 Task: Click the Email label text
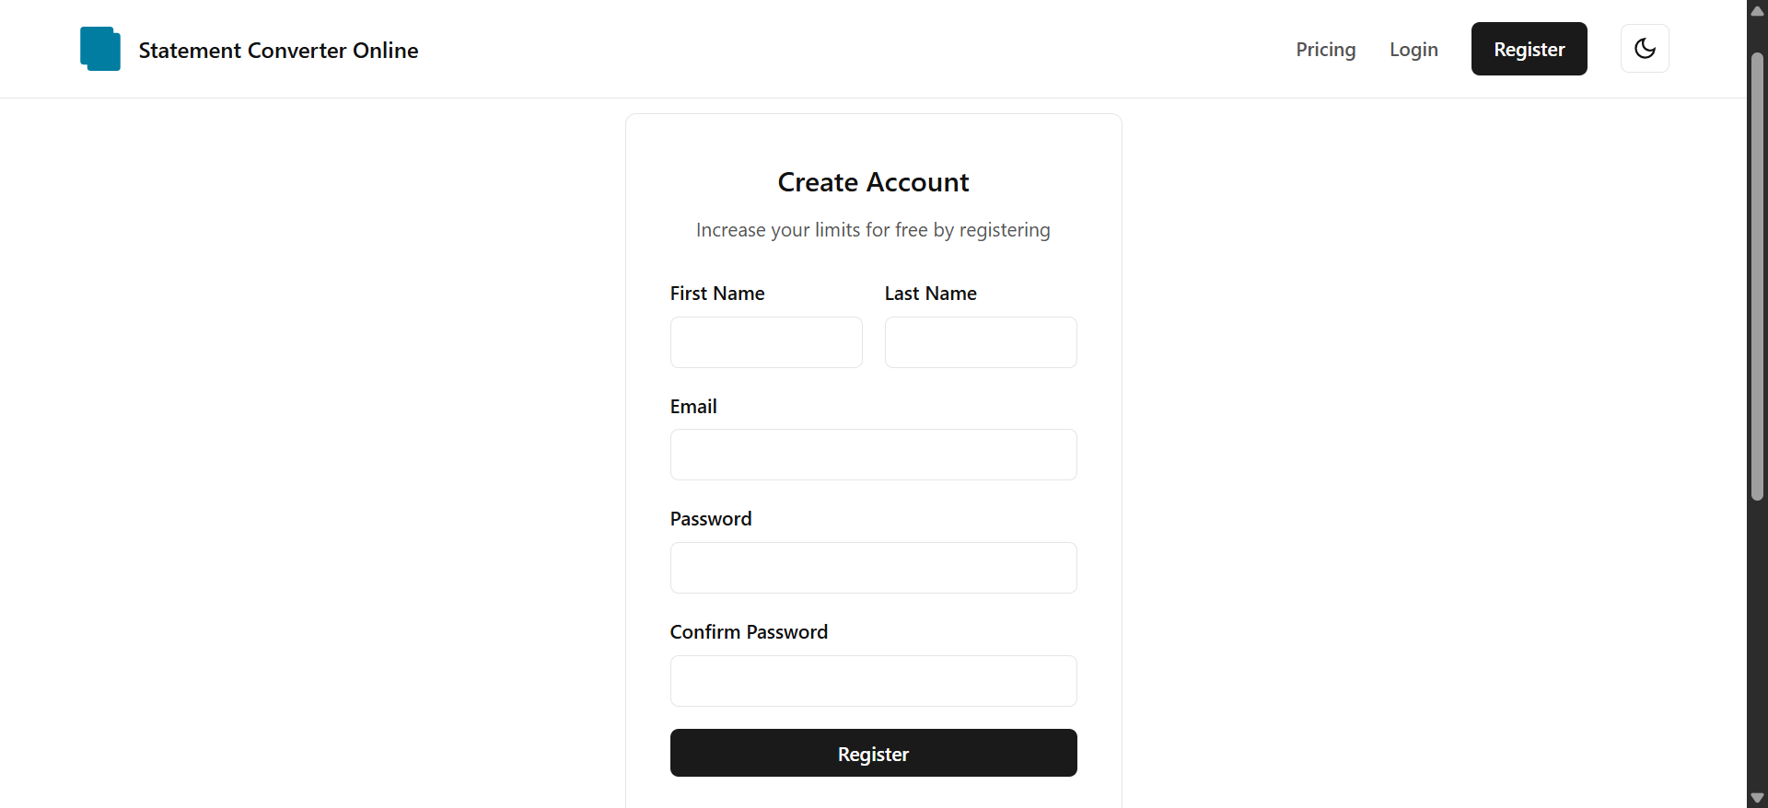point(693,406)
